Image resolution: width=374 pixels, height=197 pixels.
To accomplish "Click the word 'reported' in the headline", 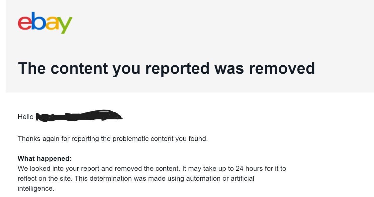I will [x=178, y=69].
